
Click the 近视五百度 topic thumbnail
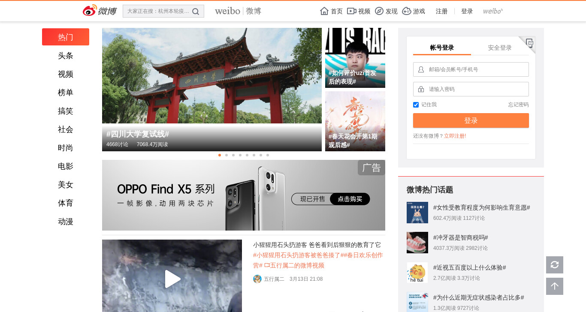coord(417,273)
